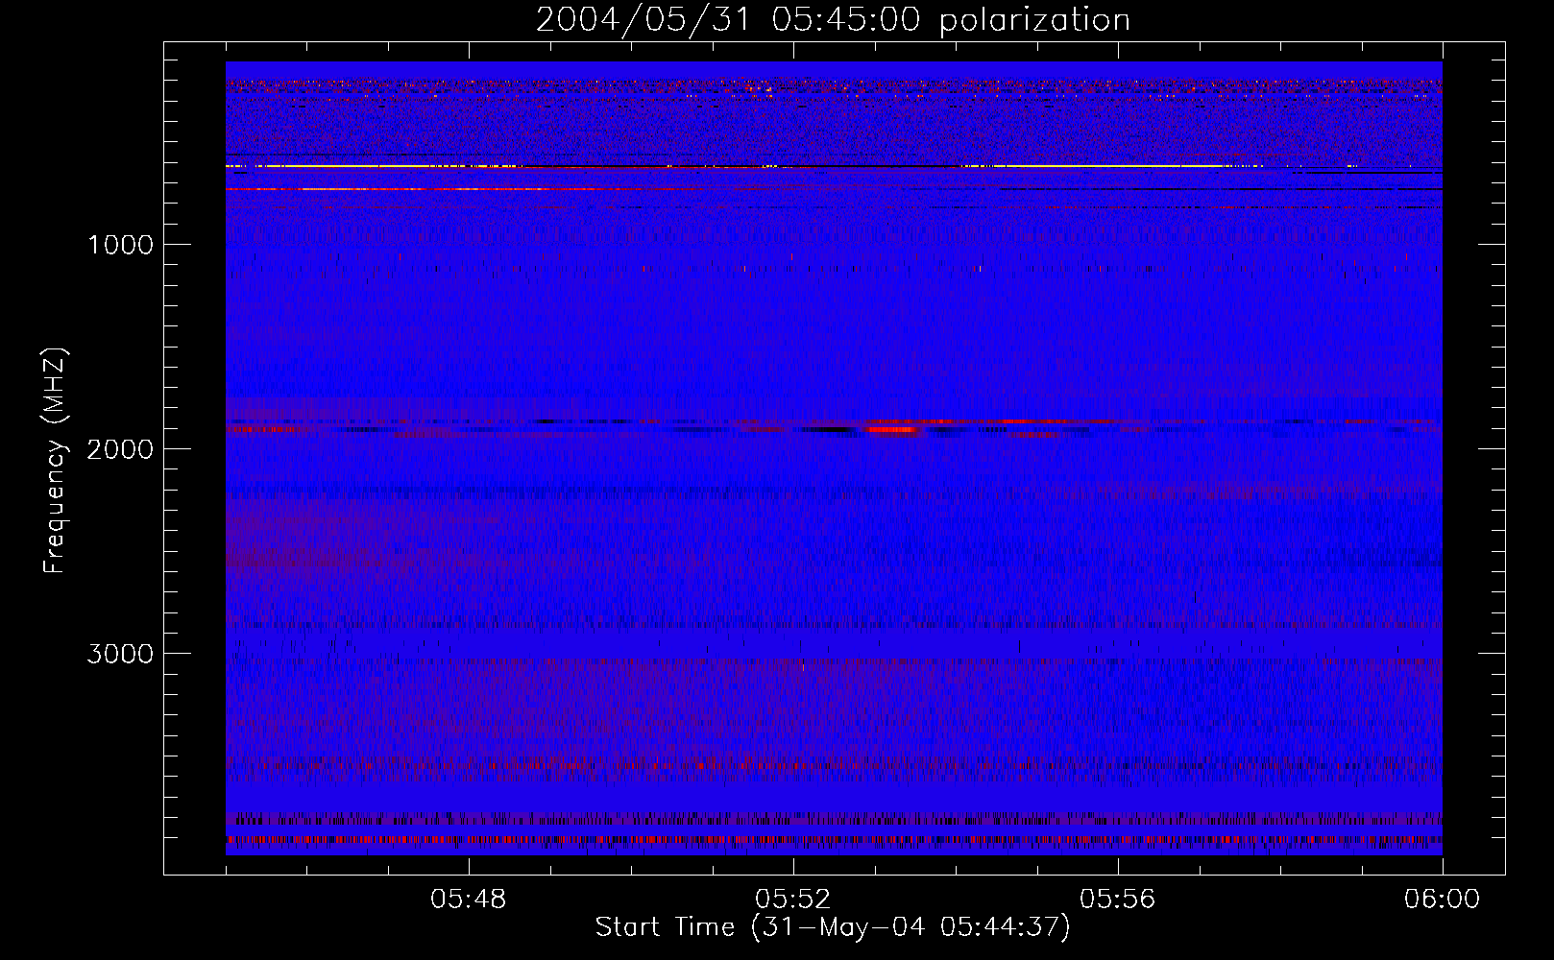
Task: Click the 05:52 time tick label
Action: point(793,900)
